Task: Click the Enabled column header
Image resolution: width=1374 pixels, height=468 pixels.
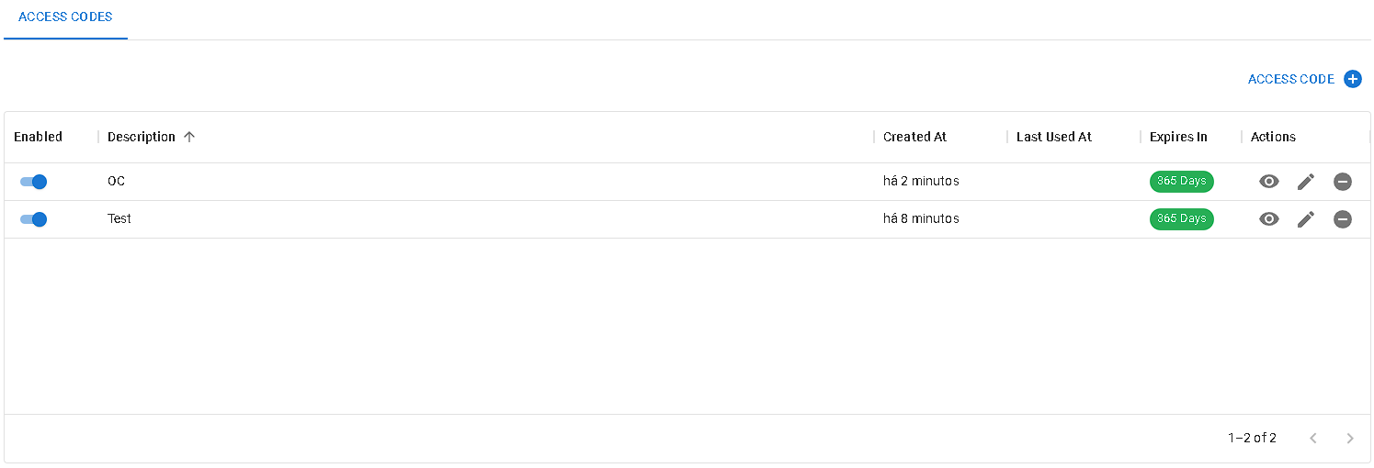Action: pos(38,137)
